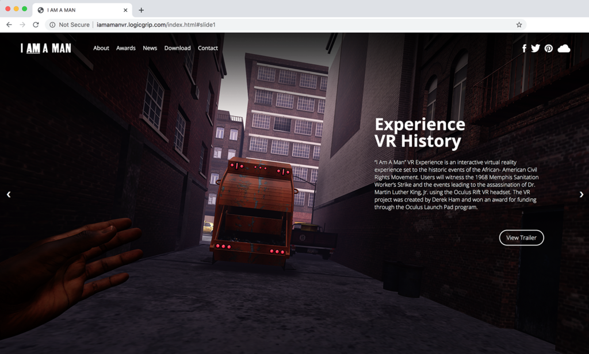This screenshot has height=354, width=589.
Task: Click the browser forward arrow
Action: click(x=22, y=25)
